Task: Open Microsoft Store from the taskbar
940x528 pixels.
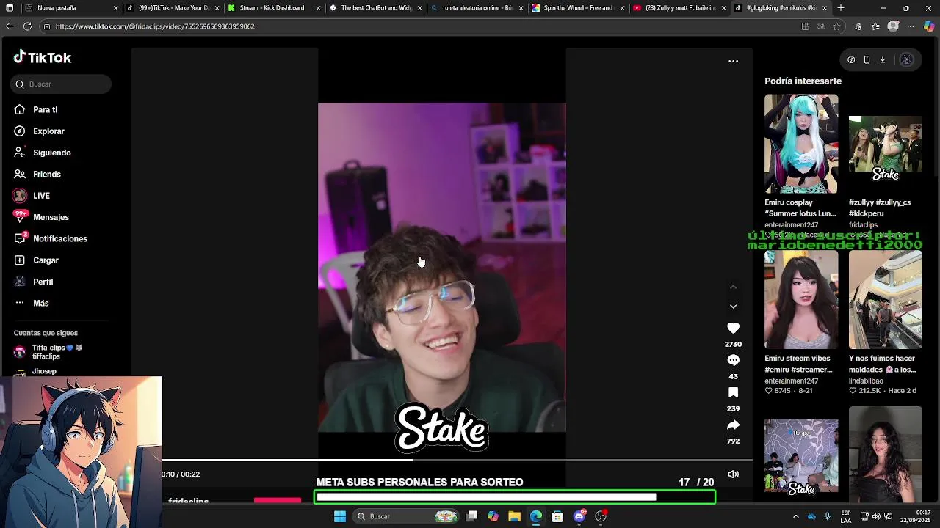Action: [x=557, y=516]
